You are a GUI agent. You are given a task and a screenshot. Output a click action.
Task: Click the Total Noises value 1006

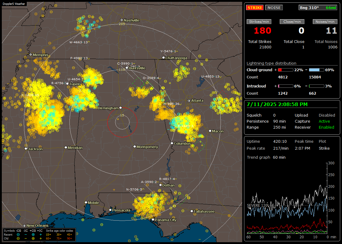pos(333,47)
